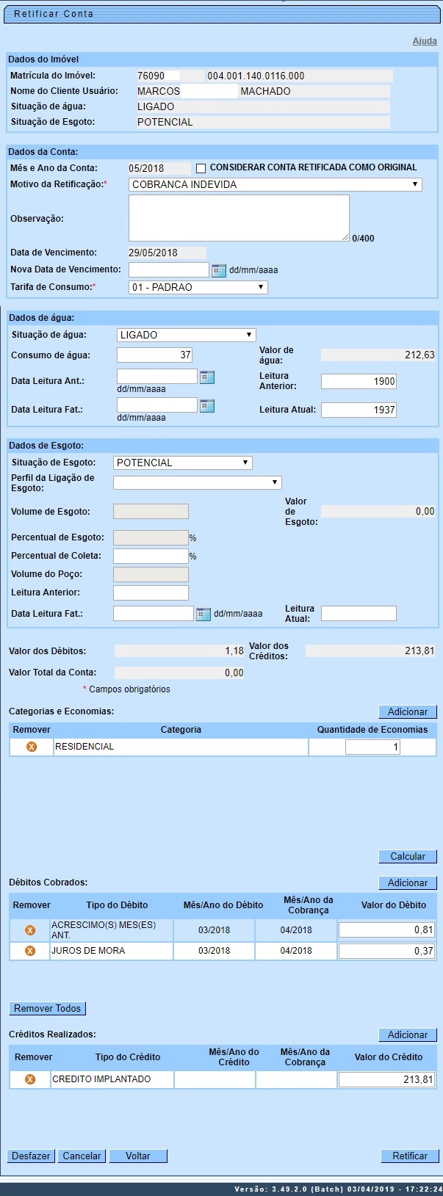
Task: Click Adicionar for Débitos Cobrados
Action: point(408,882)
